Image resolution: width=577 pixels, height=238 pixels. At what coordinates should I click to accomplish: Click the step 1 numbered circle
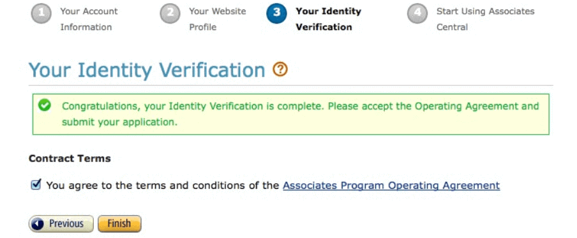41,13
